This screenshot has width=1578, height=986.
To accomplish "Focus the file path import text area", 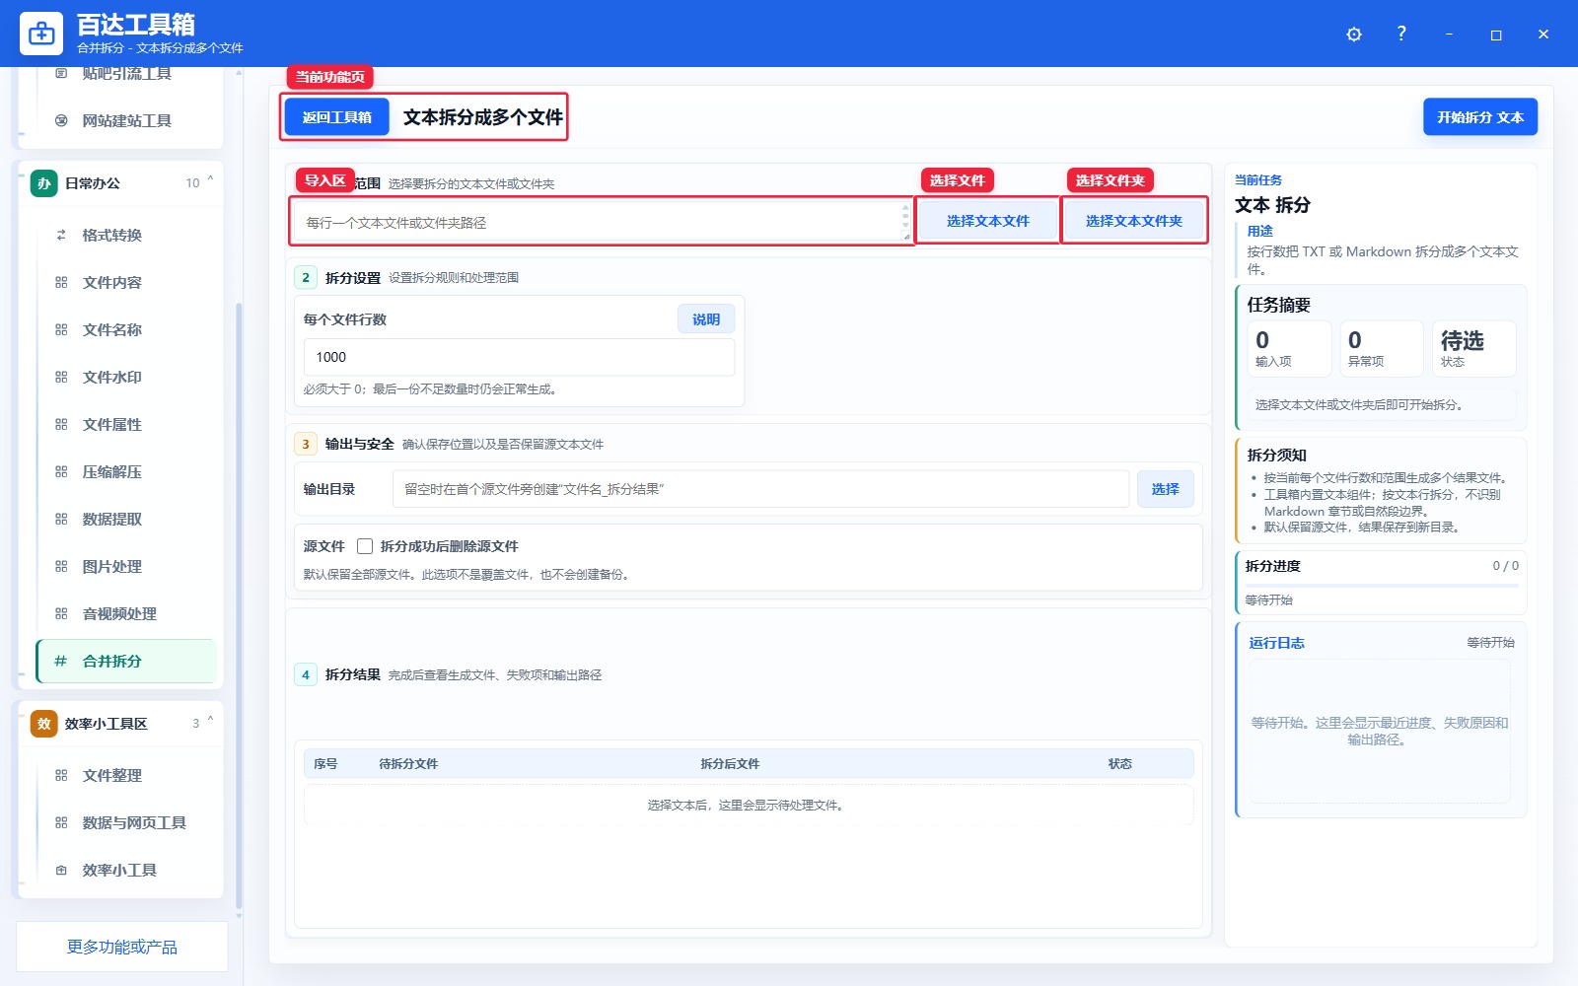I will pos(601,222).
